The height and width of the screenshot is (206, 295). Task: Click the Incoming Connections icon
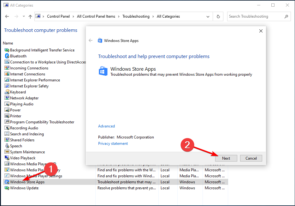(x=7, y=68)
